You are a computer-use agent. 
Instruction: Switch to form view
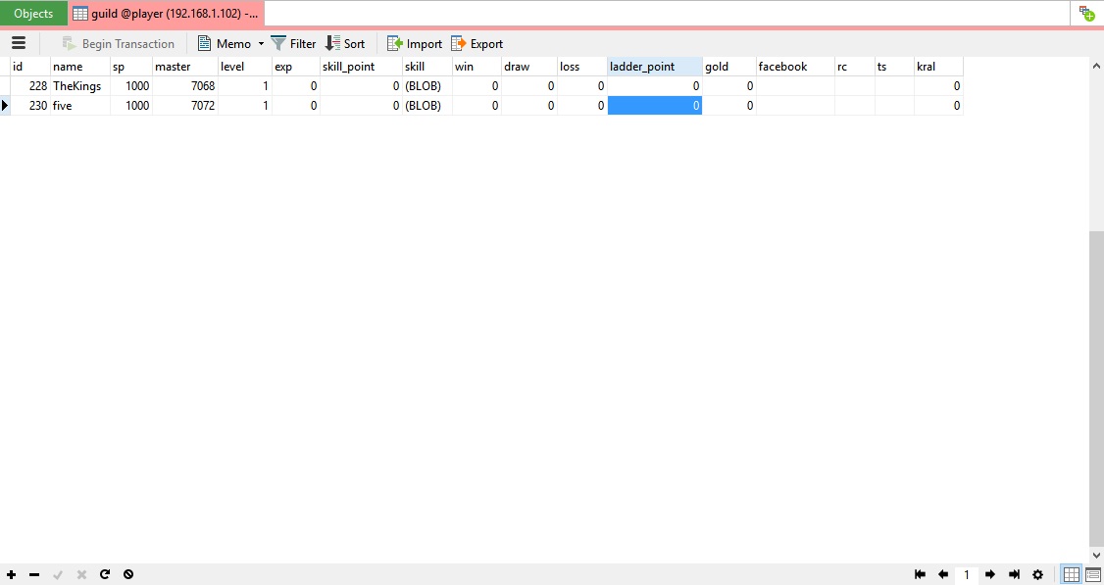tap(1093, 574)
